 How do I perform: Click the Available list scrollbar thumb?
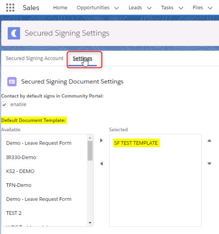click(90, 151)
